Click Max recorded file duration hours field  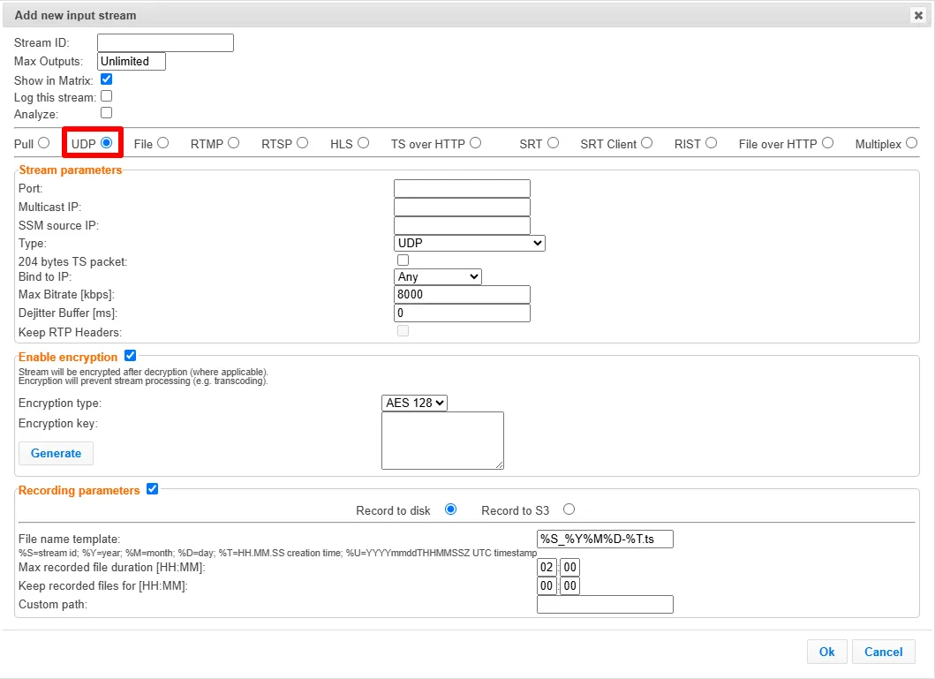(x=547, y=568)
